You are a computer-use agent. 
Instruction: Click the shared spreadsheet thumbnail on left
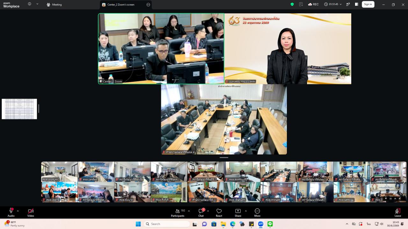pyautogui.click(x=19, y=109)
